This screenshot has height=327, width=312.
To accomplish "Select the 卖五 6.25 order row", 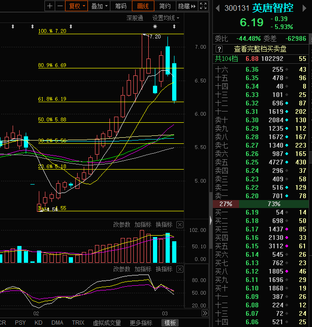I will [261, 162].
